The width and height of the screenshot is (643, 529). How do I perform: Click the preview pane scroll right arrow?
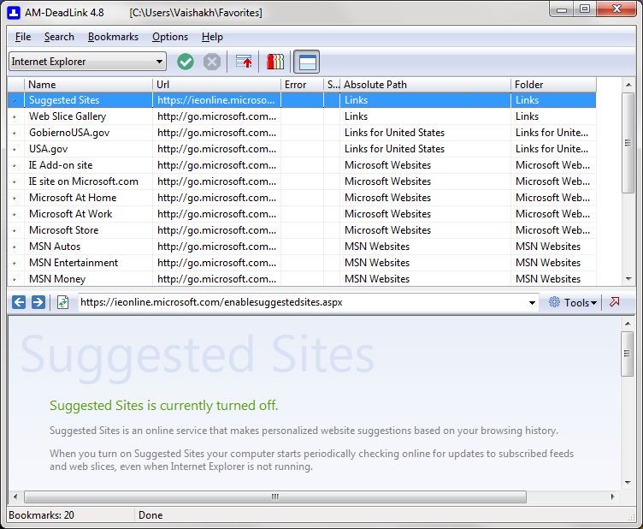pos(613,497)
